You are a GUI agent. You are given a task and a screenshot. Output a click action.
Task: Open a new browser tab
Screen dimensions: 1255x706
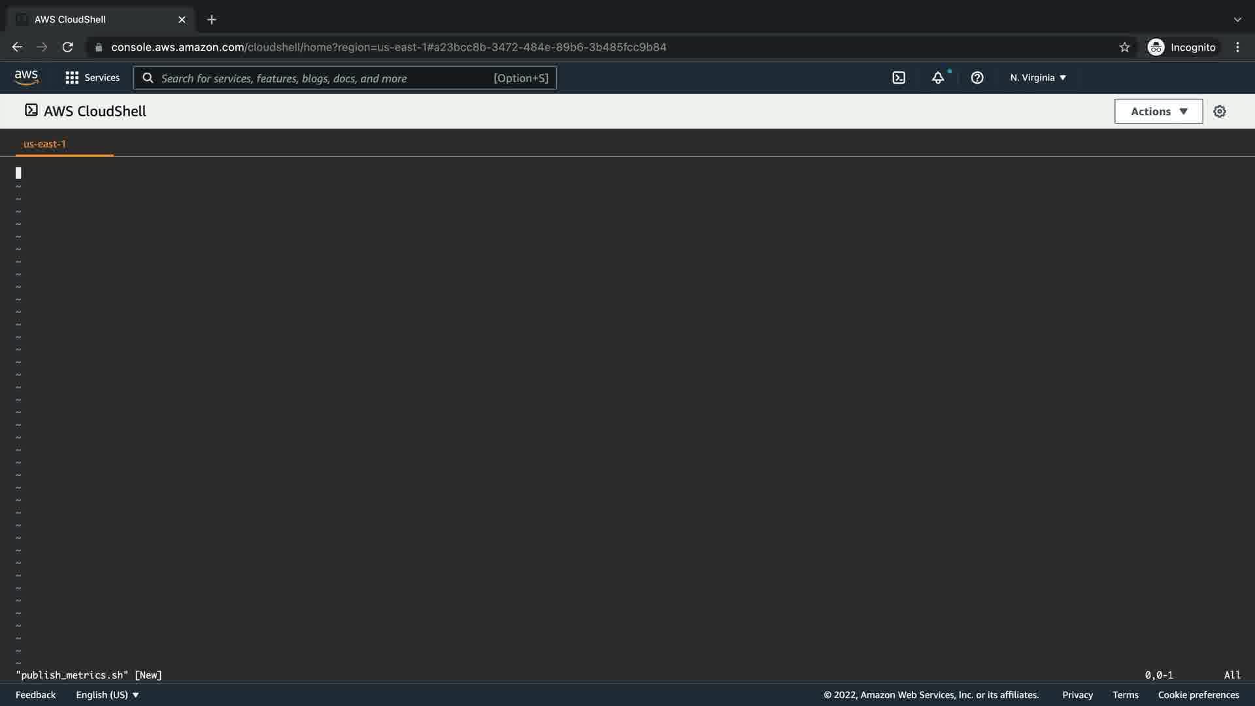[x=211, y=20]
